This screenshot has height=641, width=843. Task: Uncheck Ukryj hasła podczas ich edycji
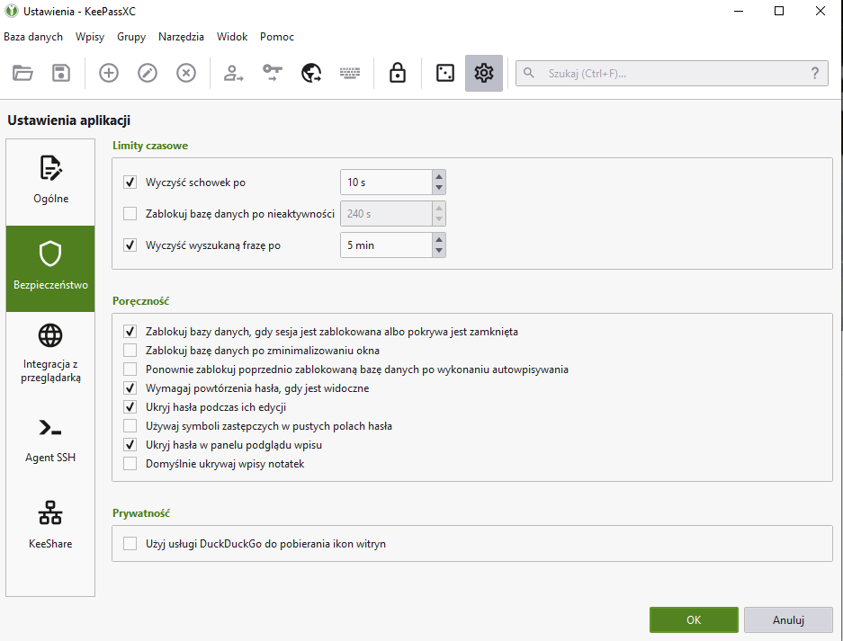click(x=130, y=406)
